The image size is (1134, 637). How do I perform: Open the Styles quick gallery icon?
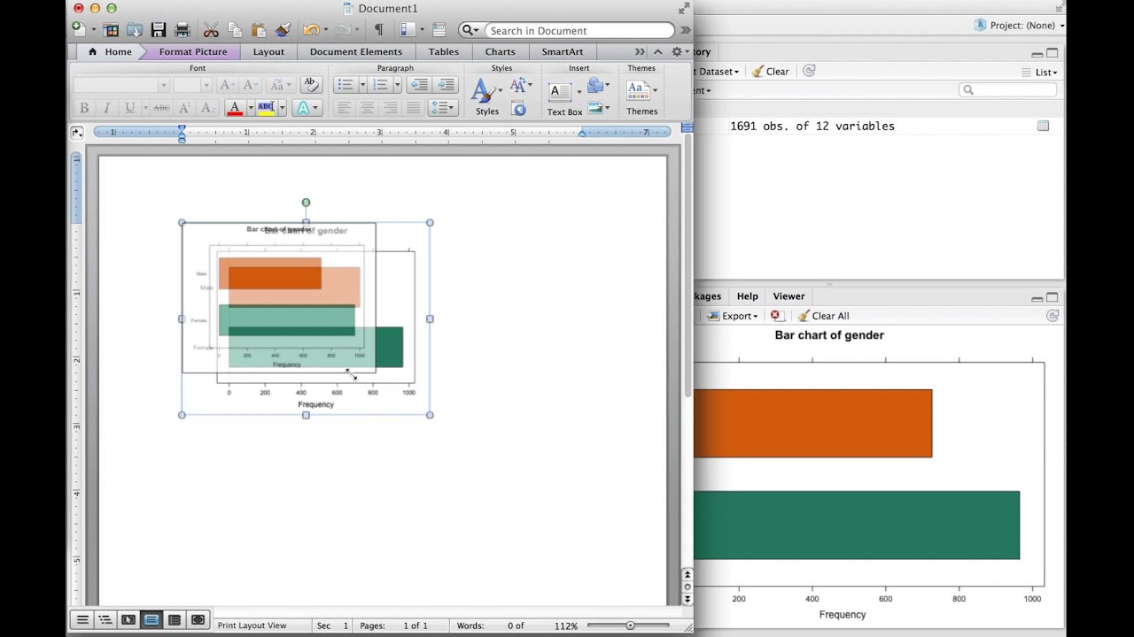pos(485,91)
